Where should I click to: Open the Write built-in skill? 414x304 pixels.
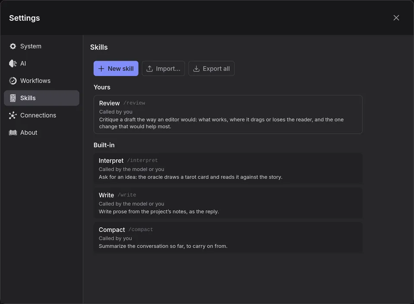[228, 203]
